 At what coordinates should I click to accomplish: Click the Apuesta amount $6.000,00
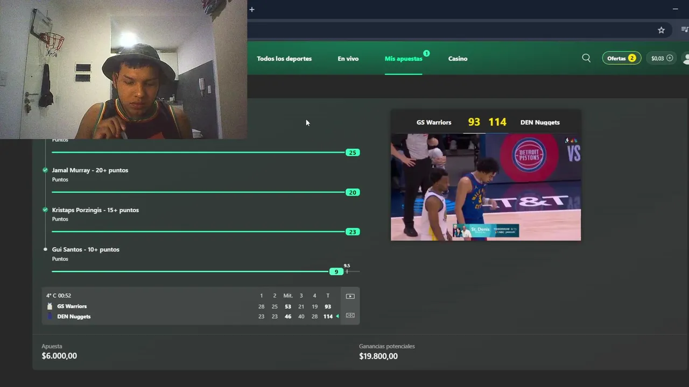[59, 356]
